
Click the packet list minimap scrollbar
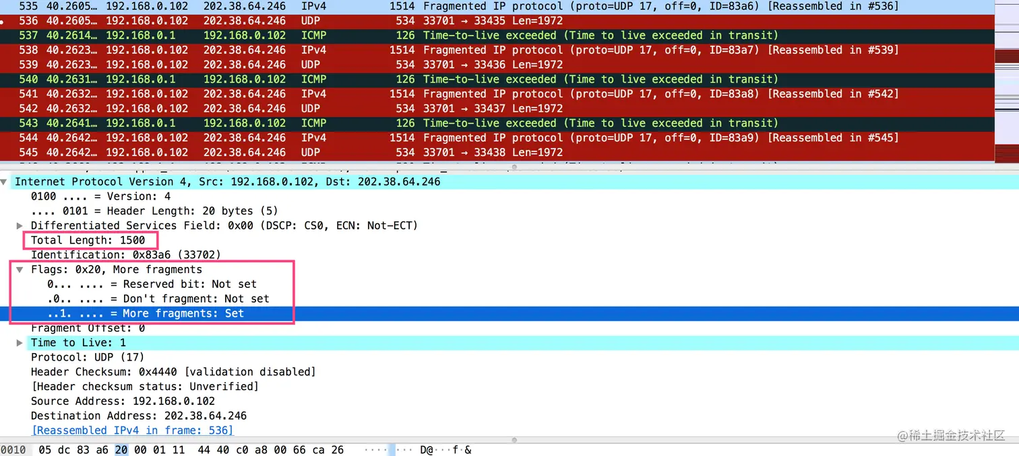(1007, 81)
